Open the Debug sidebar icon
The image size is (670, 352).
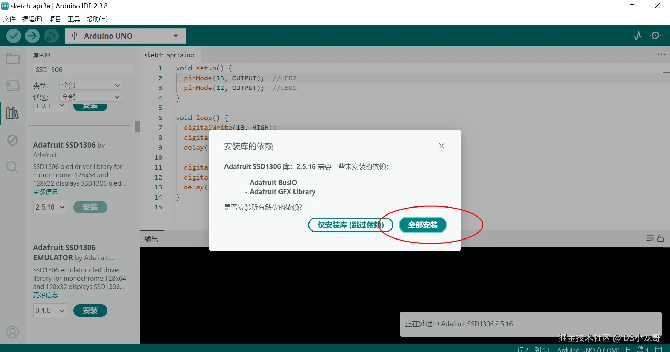[13, 140]
